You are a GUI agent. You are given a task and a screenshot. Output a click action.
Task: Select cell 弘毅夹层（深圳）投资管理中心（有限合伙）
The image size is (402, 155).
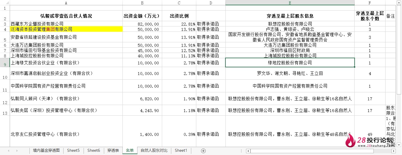[x=66, y=110]
